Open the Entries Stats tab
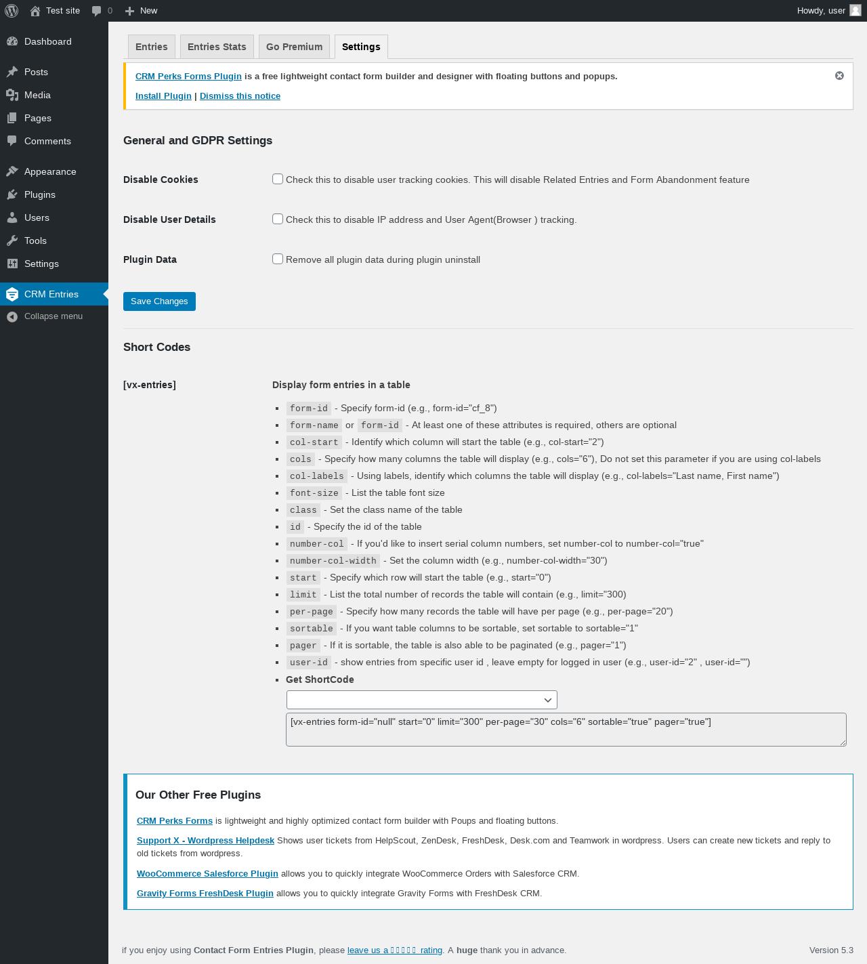This screenshot has height=964, width=867. [217, 47]
